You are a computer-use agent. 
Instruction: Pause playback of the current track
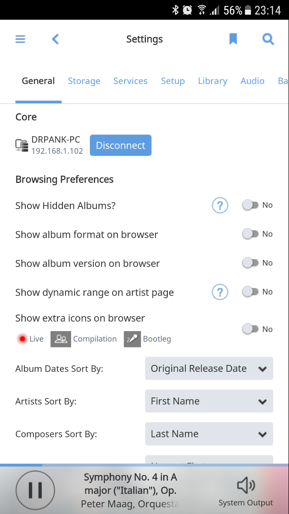click(35, 490)
